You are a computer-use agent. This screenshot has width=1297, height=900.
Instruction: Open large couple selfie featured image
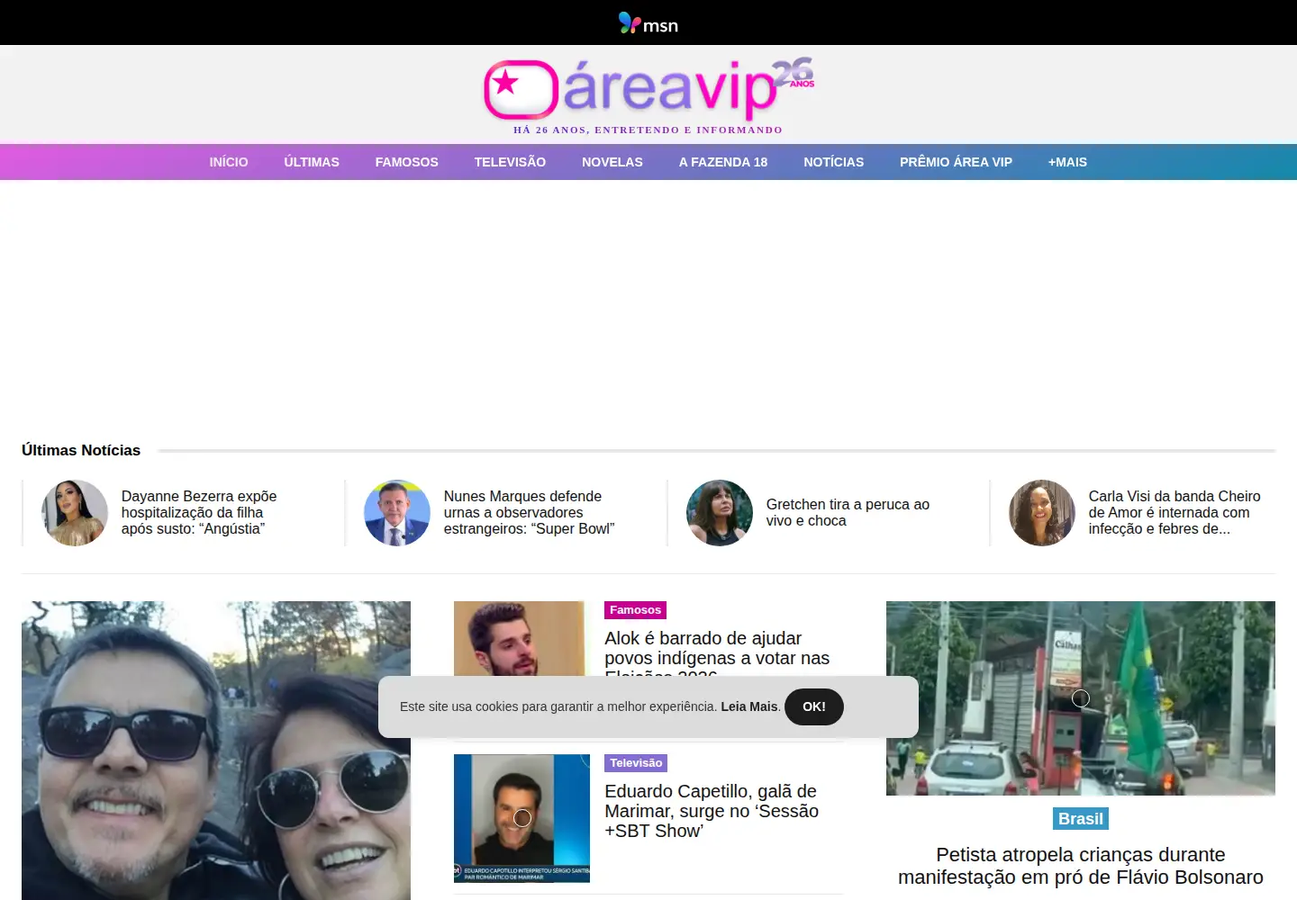point(216,751)
